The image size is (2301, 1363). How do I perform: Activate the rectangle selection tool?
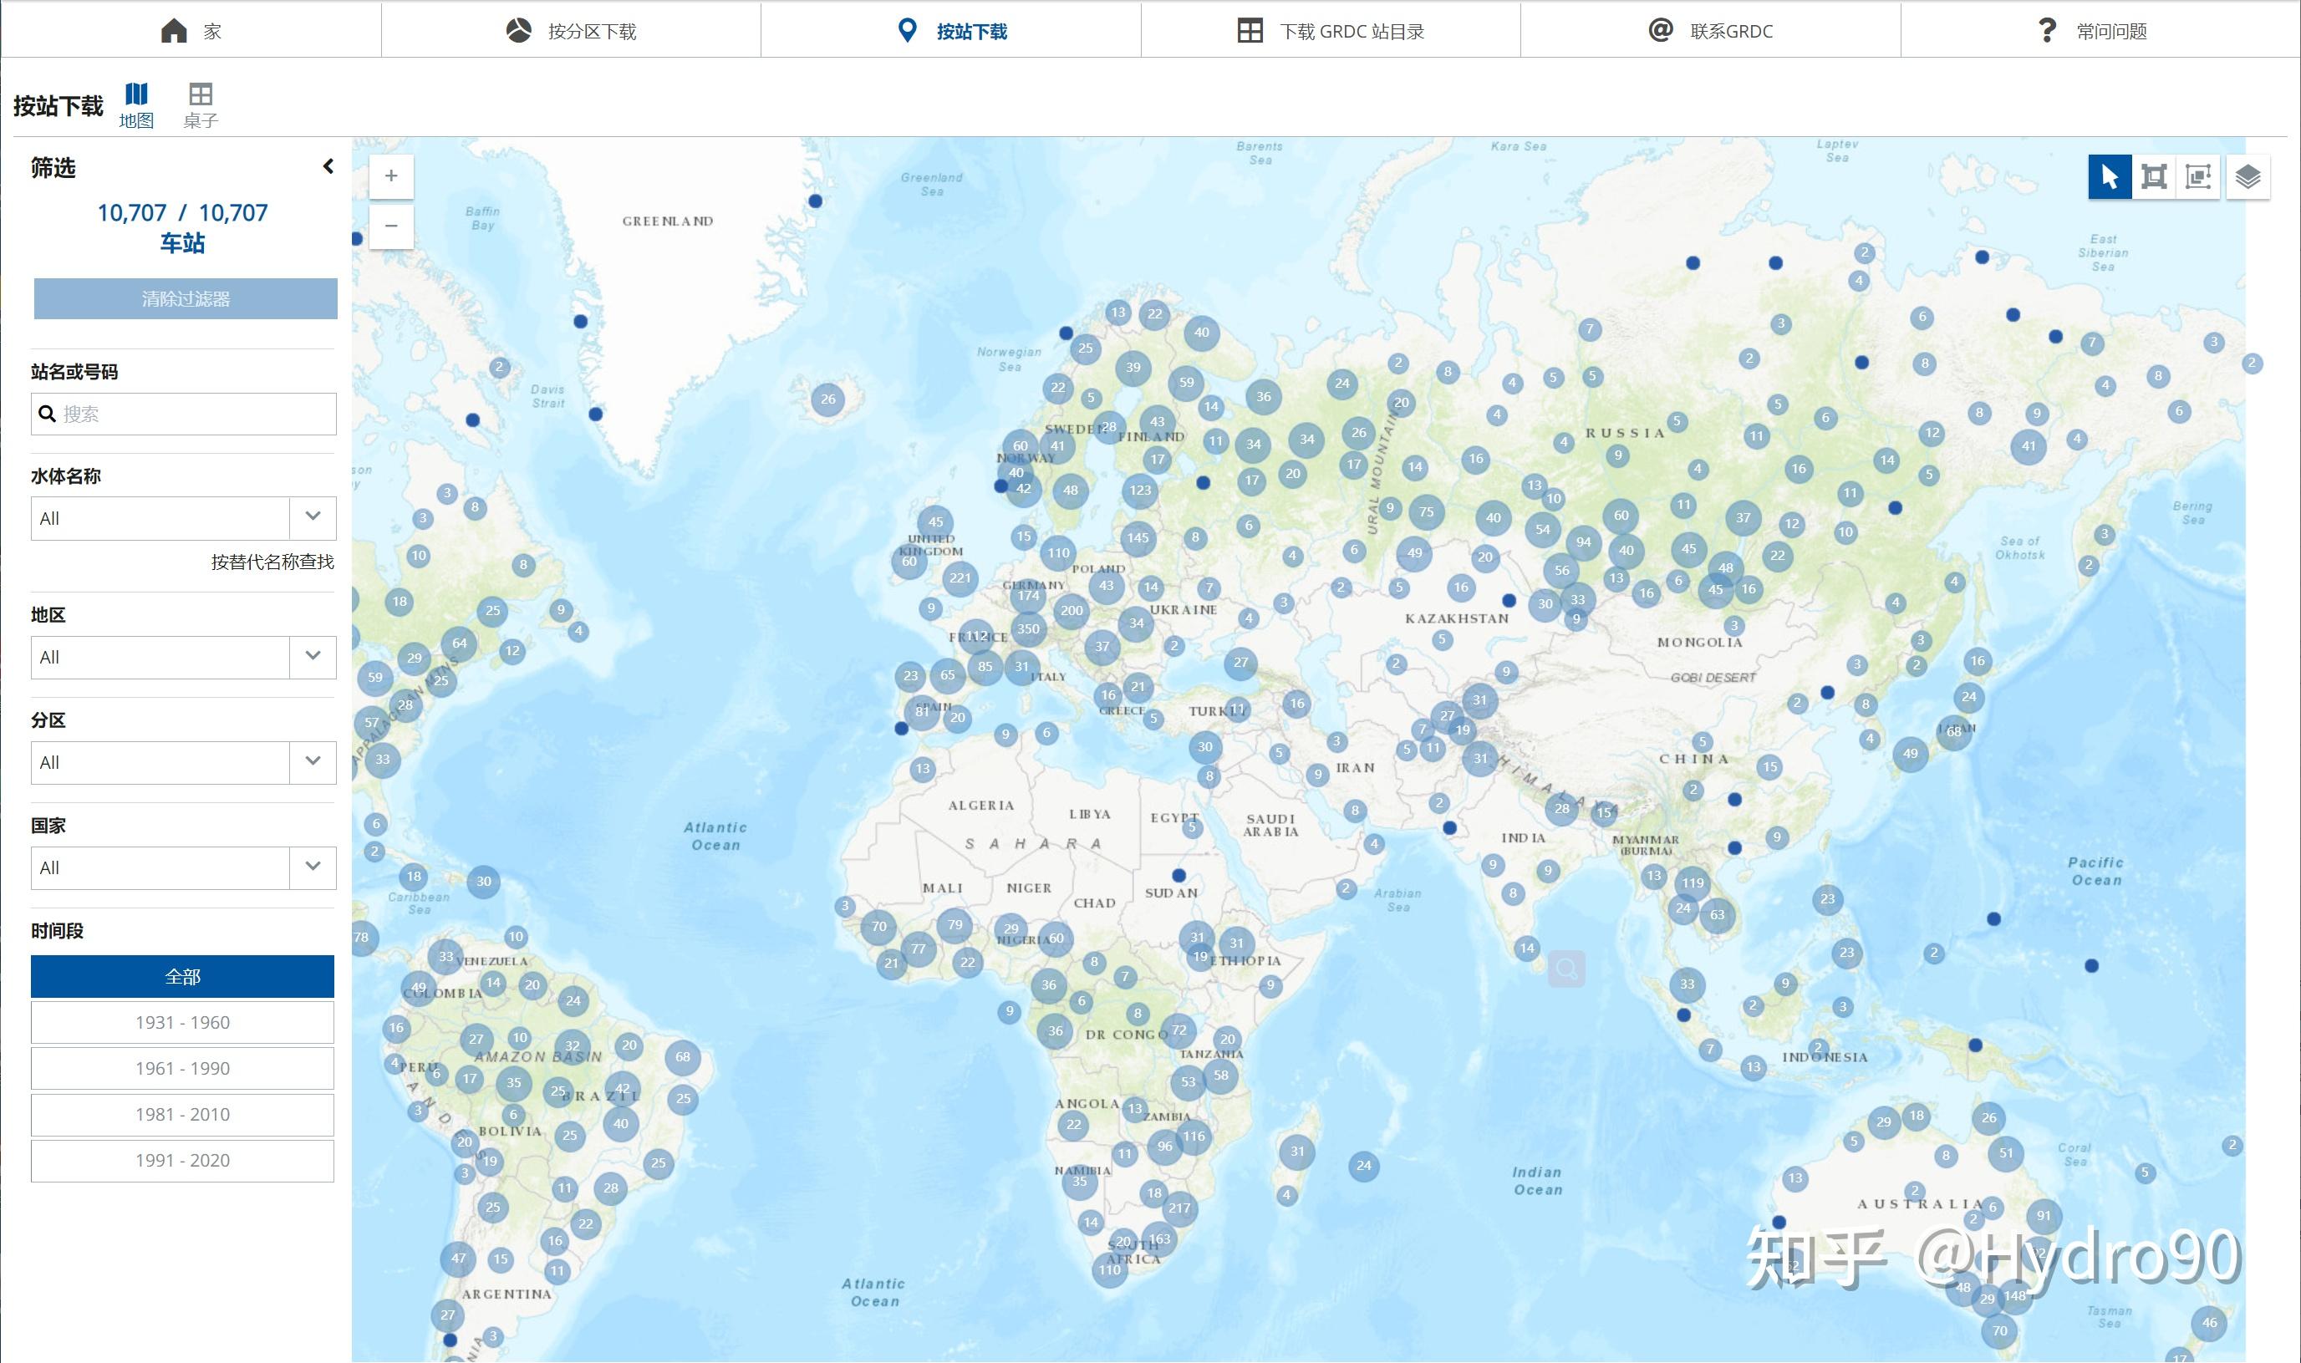(2153, 176)
